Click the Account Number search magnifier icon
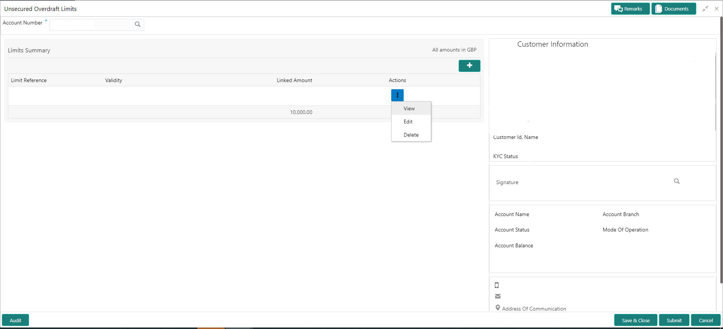Image resolution: width=723 pixels, height=329 pixels. 137,24
